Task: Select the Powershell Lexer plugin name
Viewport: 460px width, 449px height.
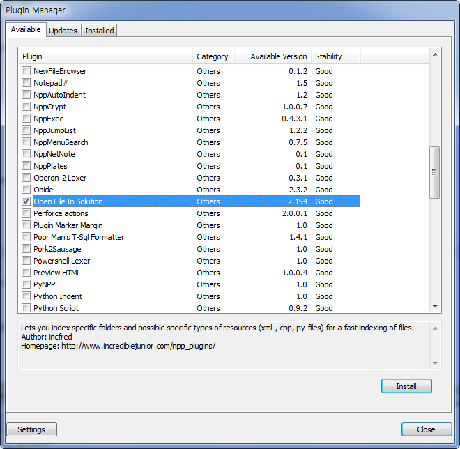Action: pos(61,261)
